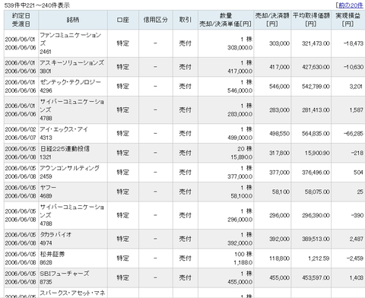This screenshot has height=298, width=365.
Task: Click sale amount 118,800
Action: [279, 258]
